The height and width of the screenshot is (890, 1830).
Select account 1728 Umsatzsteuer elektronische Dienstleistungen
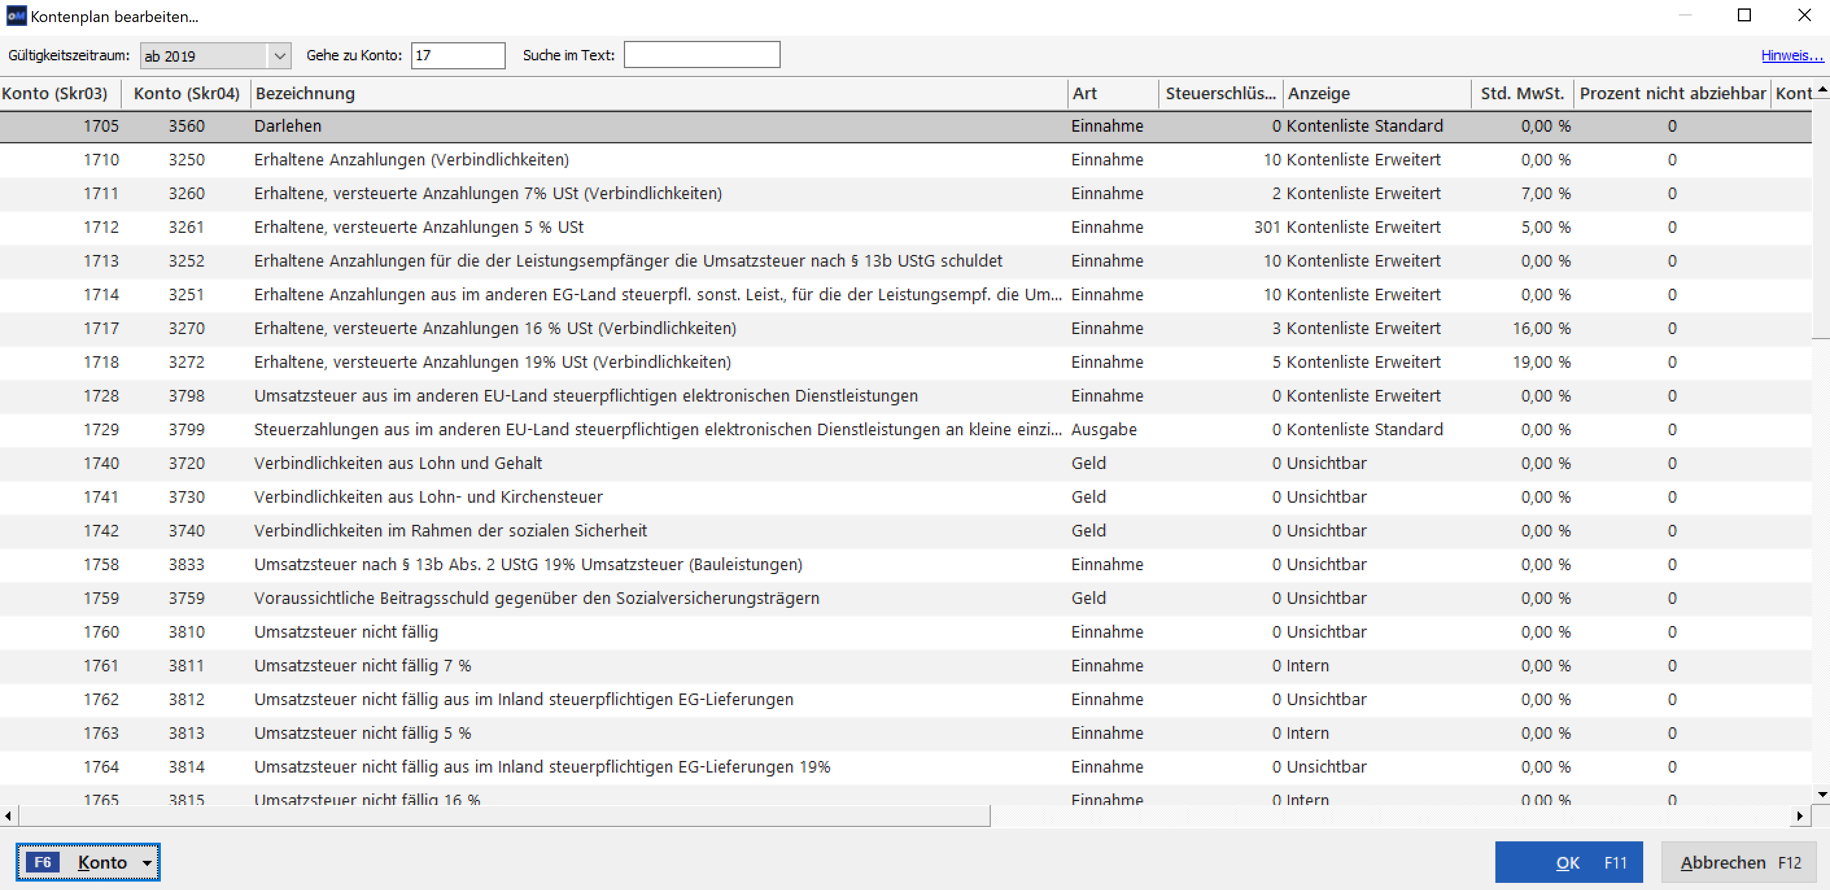(x=905, y=396)
